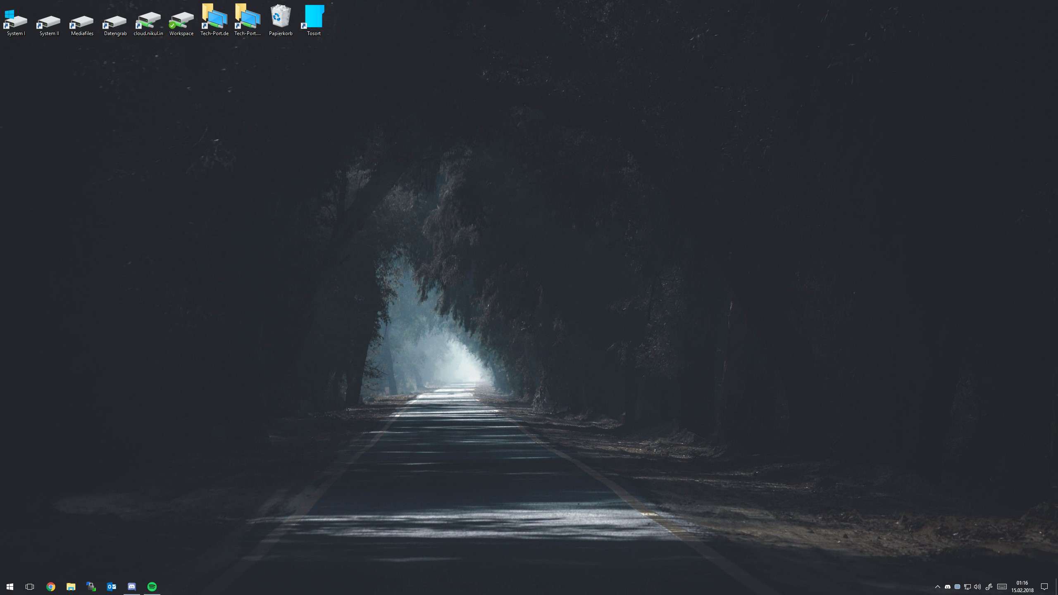Select the System I drive shortcut
The width and height of the screenshot is (1058, 595).
point(16,21)
